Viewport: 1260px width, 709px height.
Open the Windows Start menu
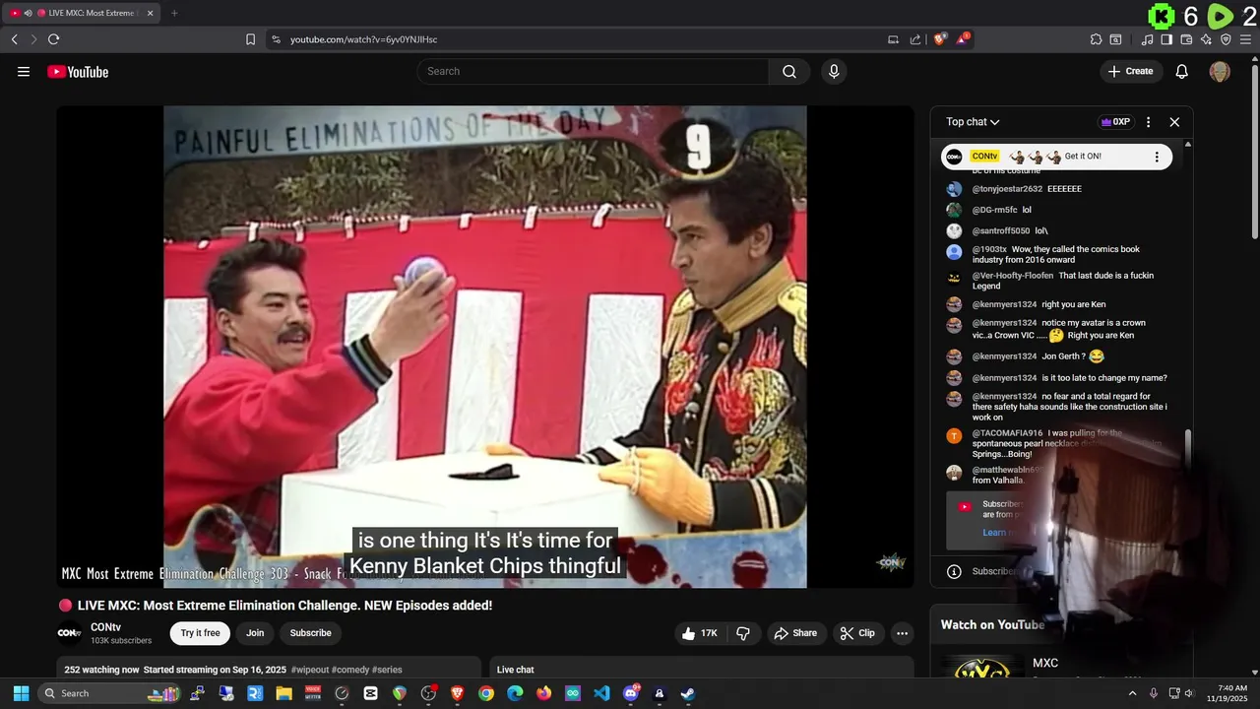[21, 693]
